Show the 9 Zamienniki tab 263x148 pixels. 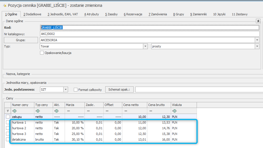pyautogui.click(x=198, y=14)
